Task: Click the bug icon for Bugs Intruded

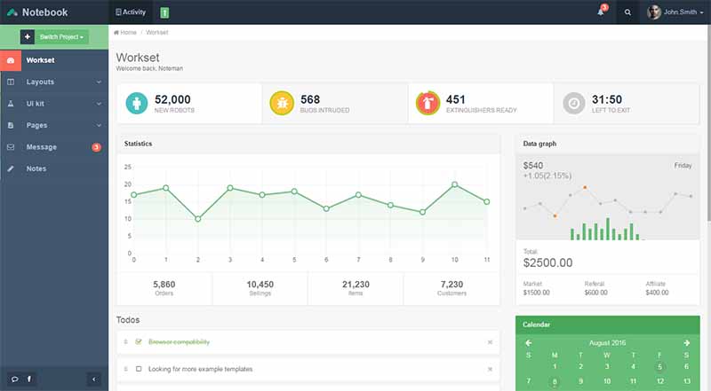Action: click(281, 104)
